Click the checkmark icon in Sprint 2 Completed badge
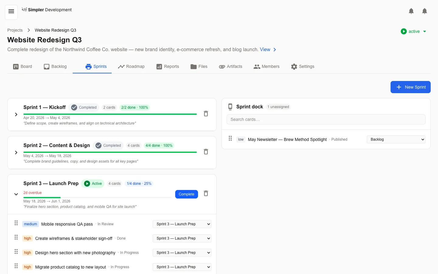This screenshot has width=438, height=274. (98, 146)
